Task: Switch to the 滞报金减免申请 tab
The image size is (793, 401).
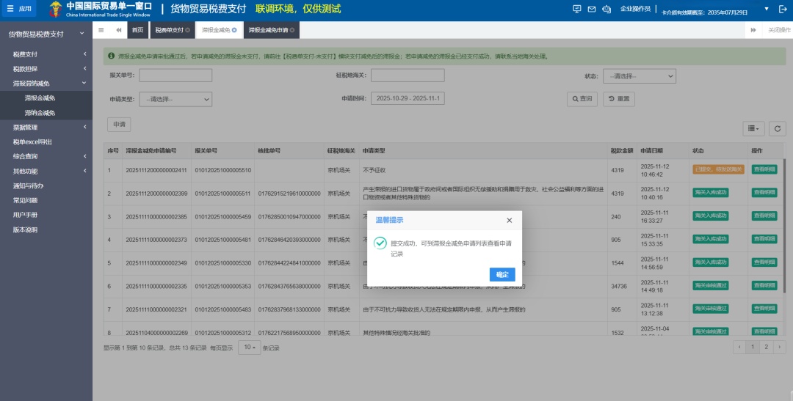Action: pos(269,30)
